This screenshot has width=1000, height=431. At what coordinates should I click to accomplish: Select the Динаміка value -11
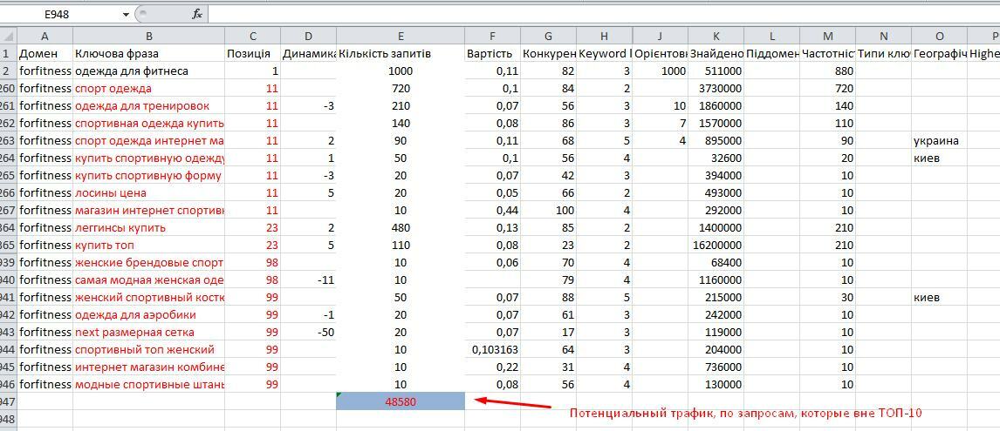[309, 280]
